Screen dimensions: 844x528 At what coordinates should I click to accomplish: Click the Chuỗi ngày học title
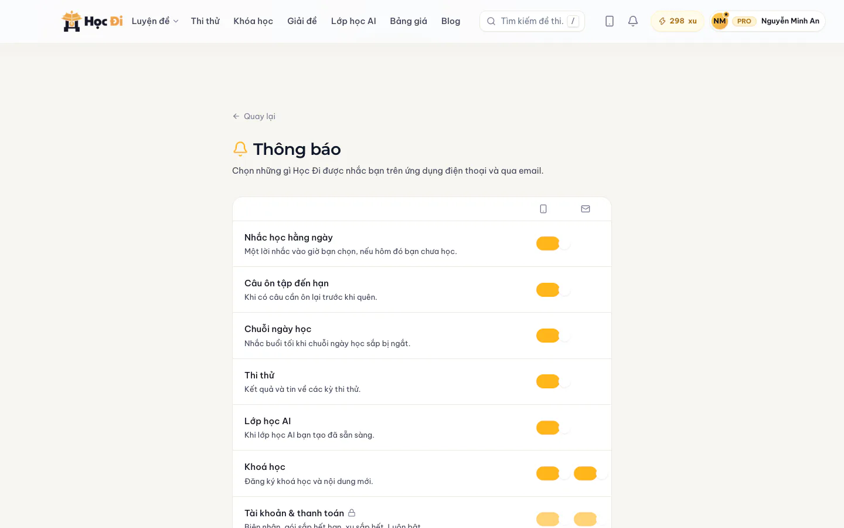[278, 329]
